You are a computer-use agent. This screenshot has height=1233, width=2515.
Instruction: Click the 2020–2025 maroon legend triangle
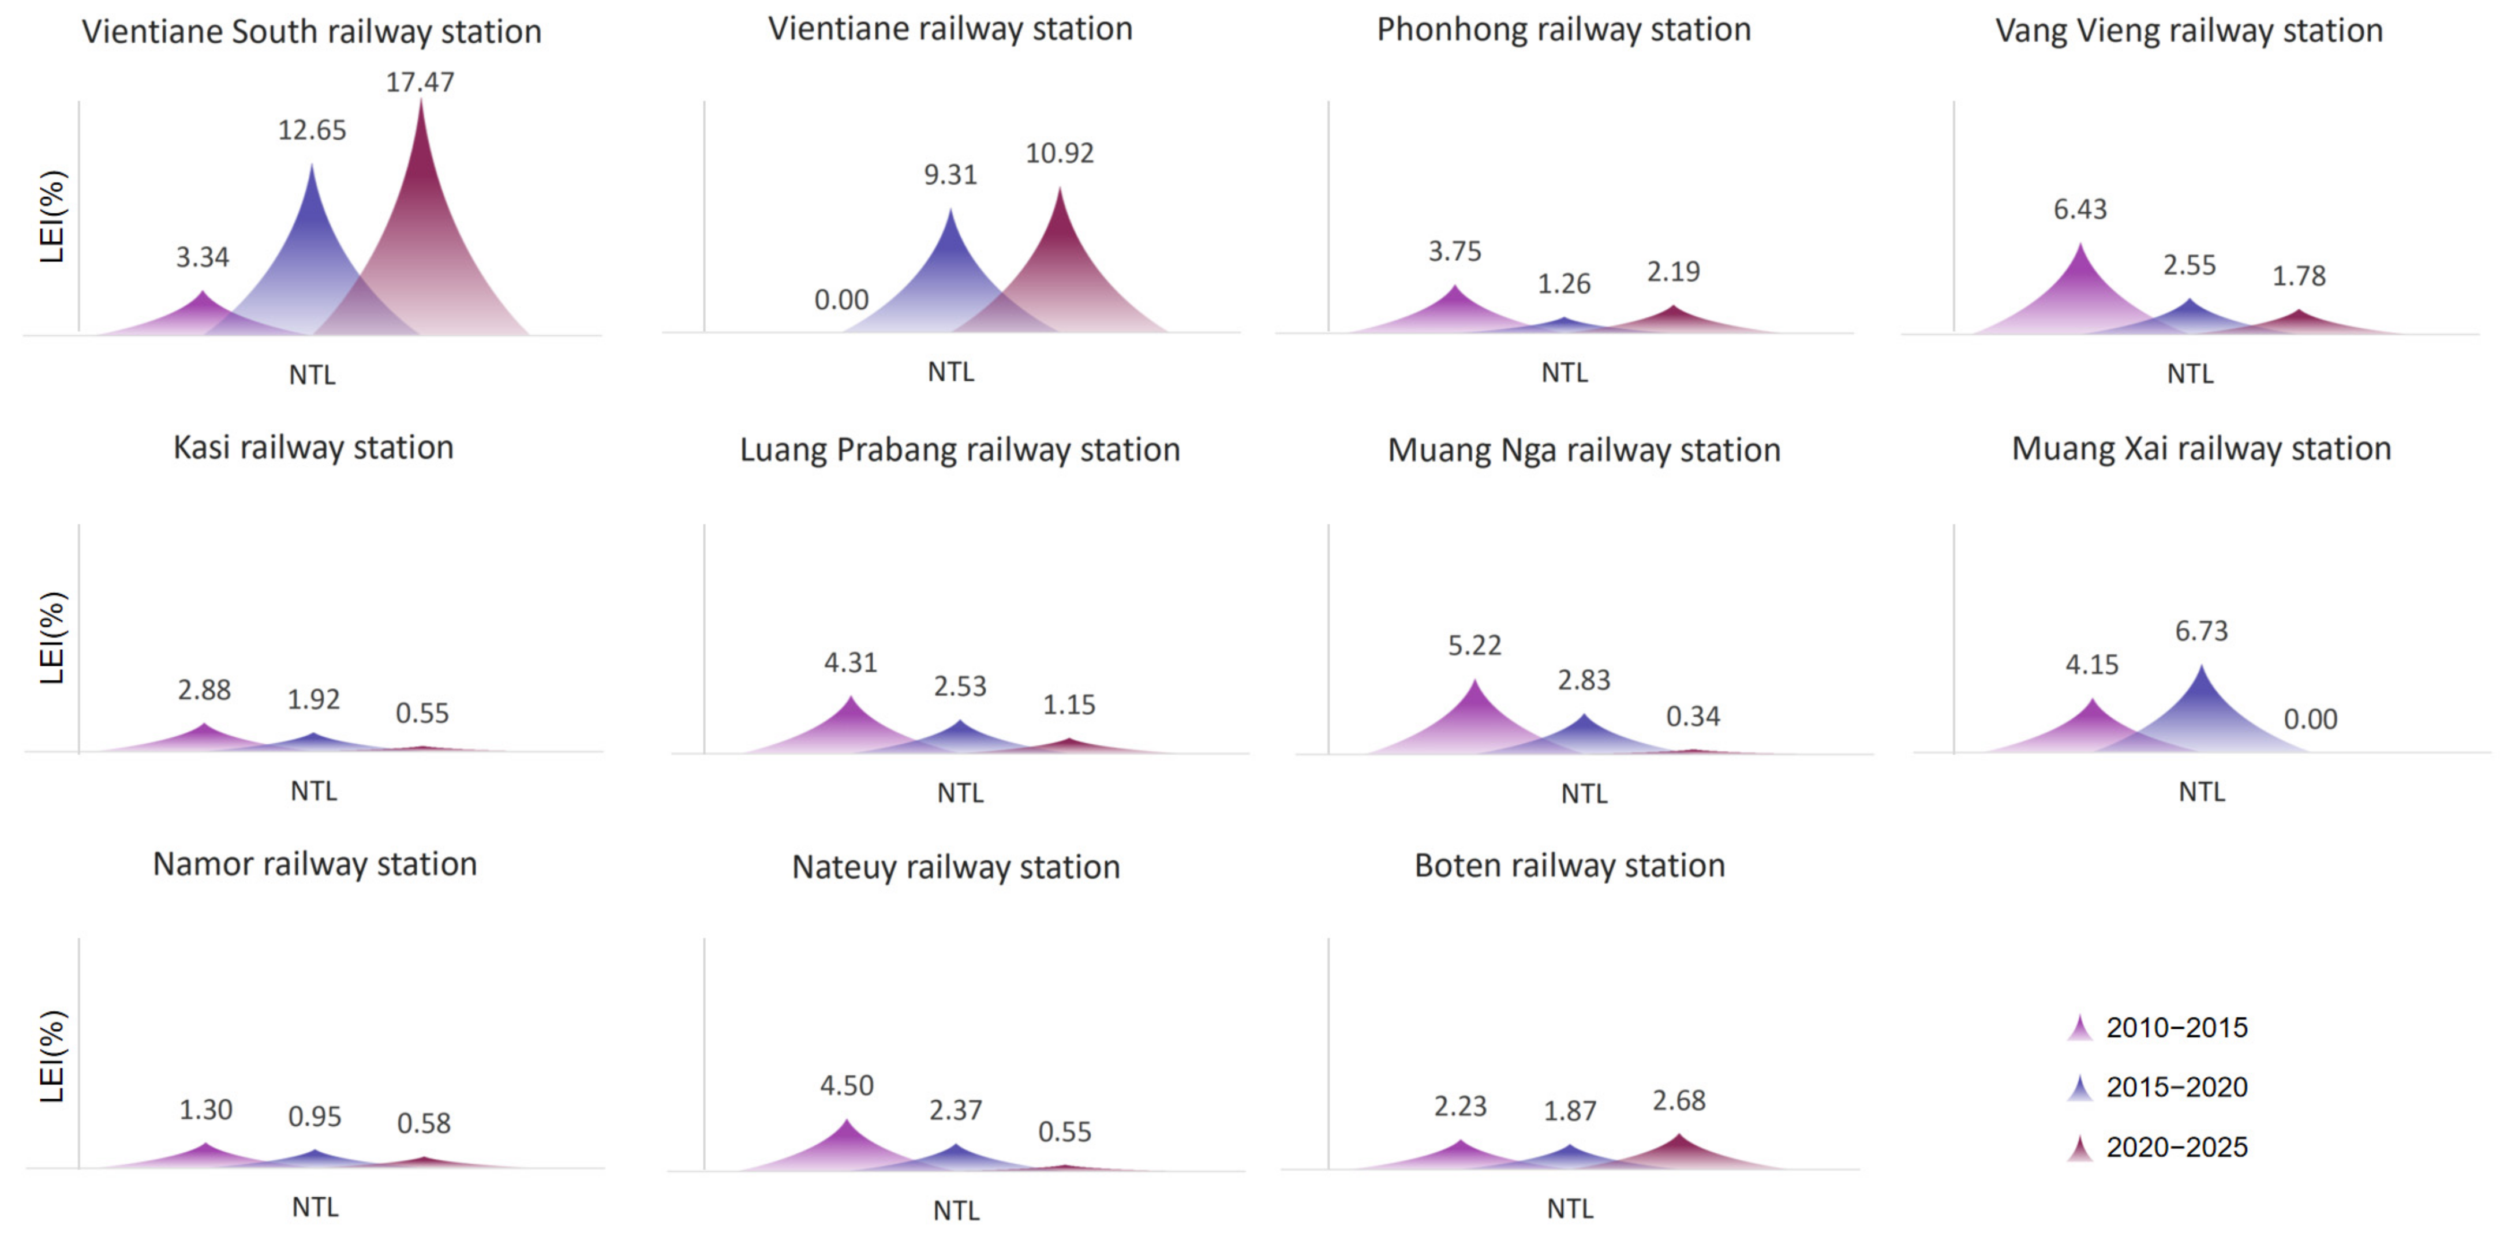tap(2079, 1148)
